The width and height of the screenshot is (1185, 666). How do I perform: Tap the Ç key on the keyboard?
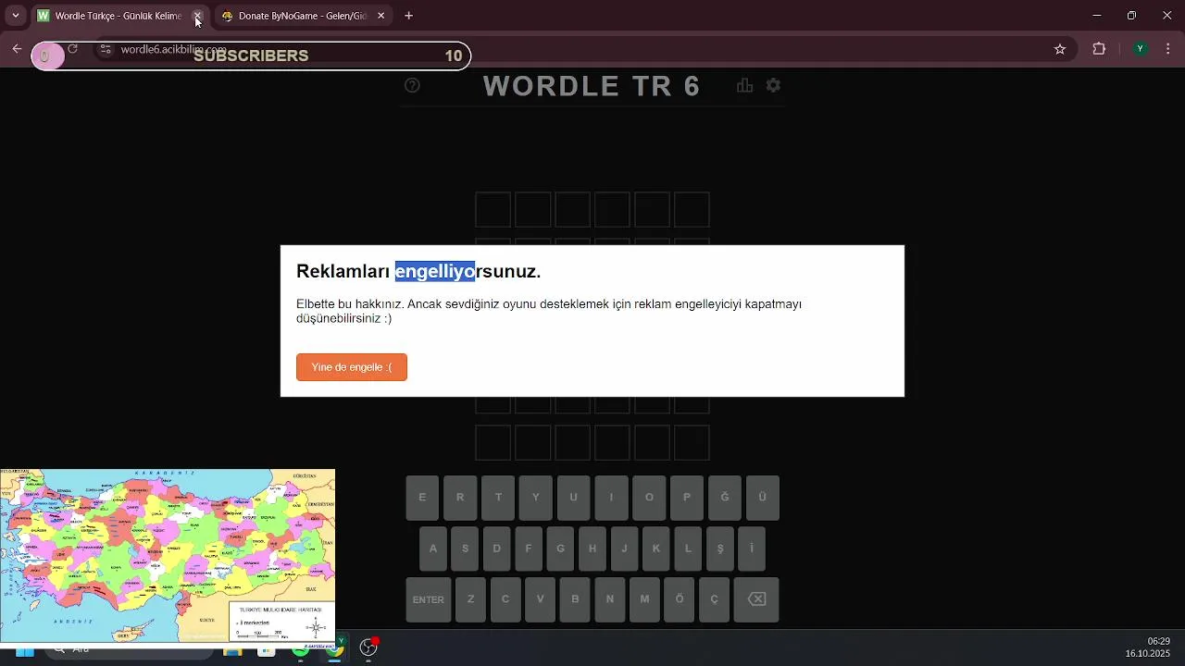coord(714,599)
